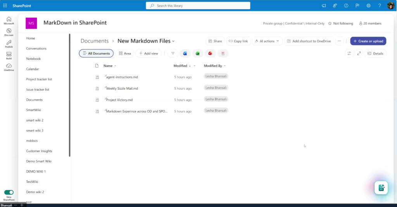The image size is (397, 207).
Task: Select the All Documents view tab
Action: (x=96, y=53)
